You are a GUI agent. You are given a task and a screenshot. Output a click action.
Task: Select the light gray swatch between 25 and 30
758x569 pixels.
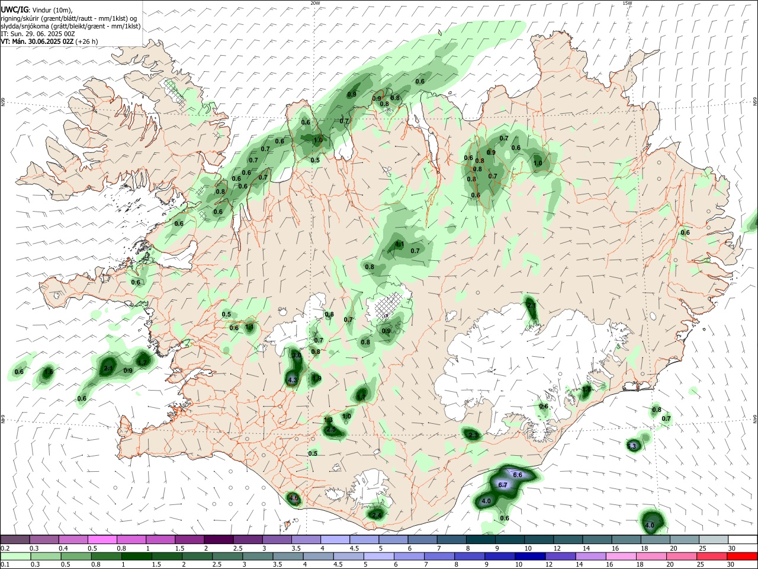click(x=714, y=539)
